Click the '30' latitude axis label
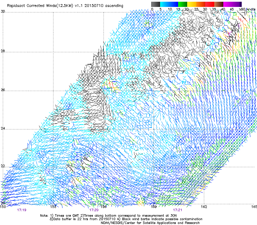Image resolution: width=257 pixels, height=225 pixels. [3, 11]
